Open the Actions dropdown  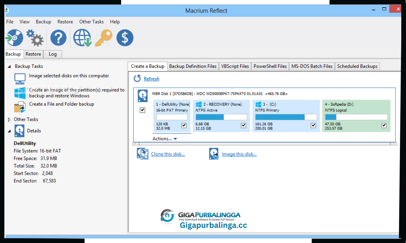[x=165, y=139]
